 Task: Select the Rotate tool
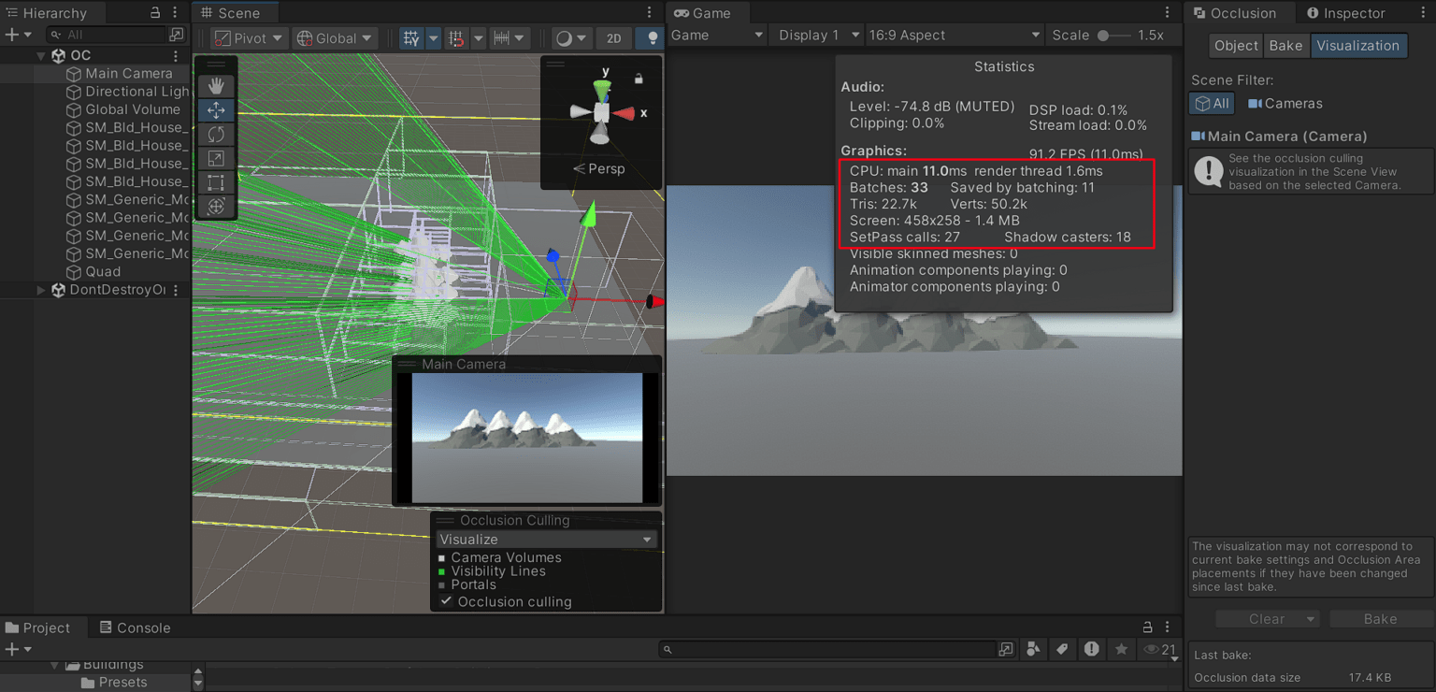click(x=216, y=134)
